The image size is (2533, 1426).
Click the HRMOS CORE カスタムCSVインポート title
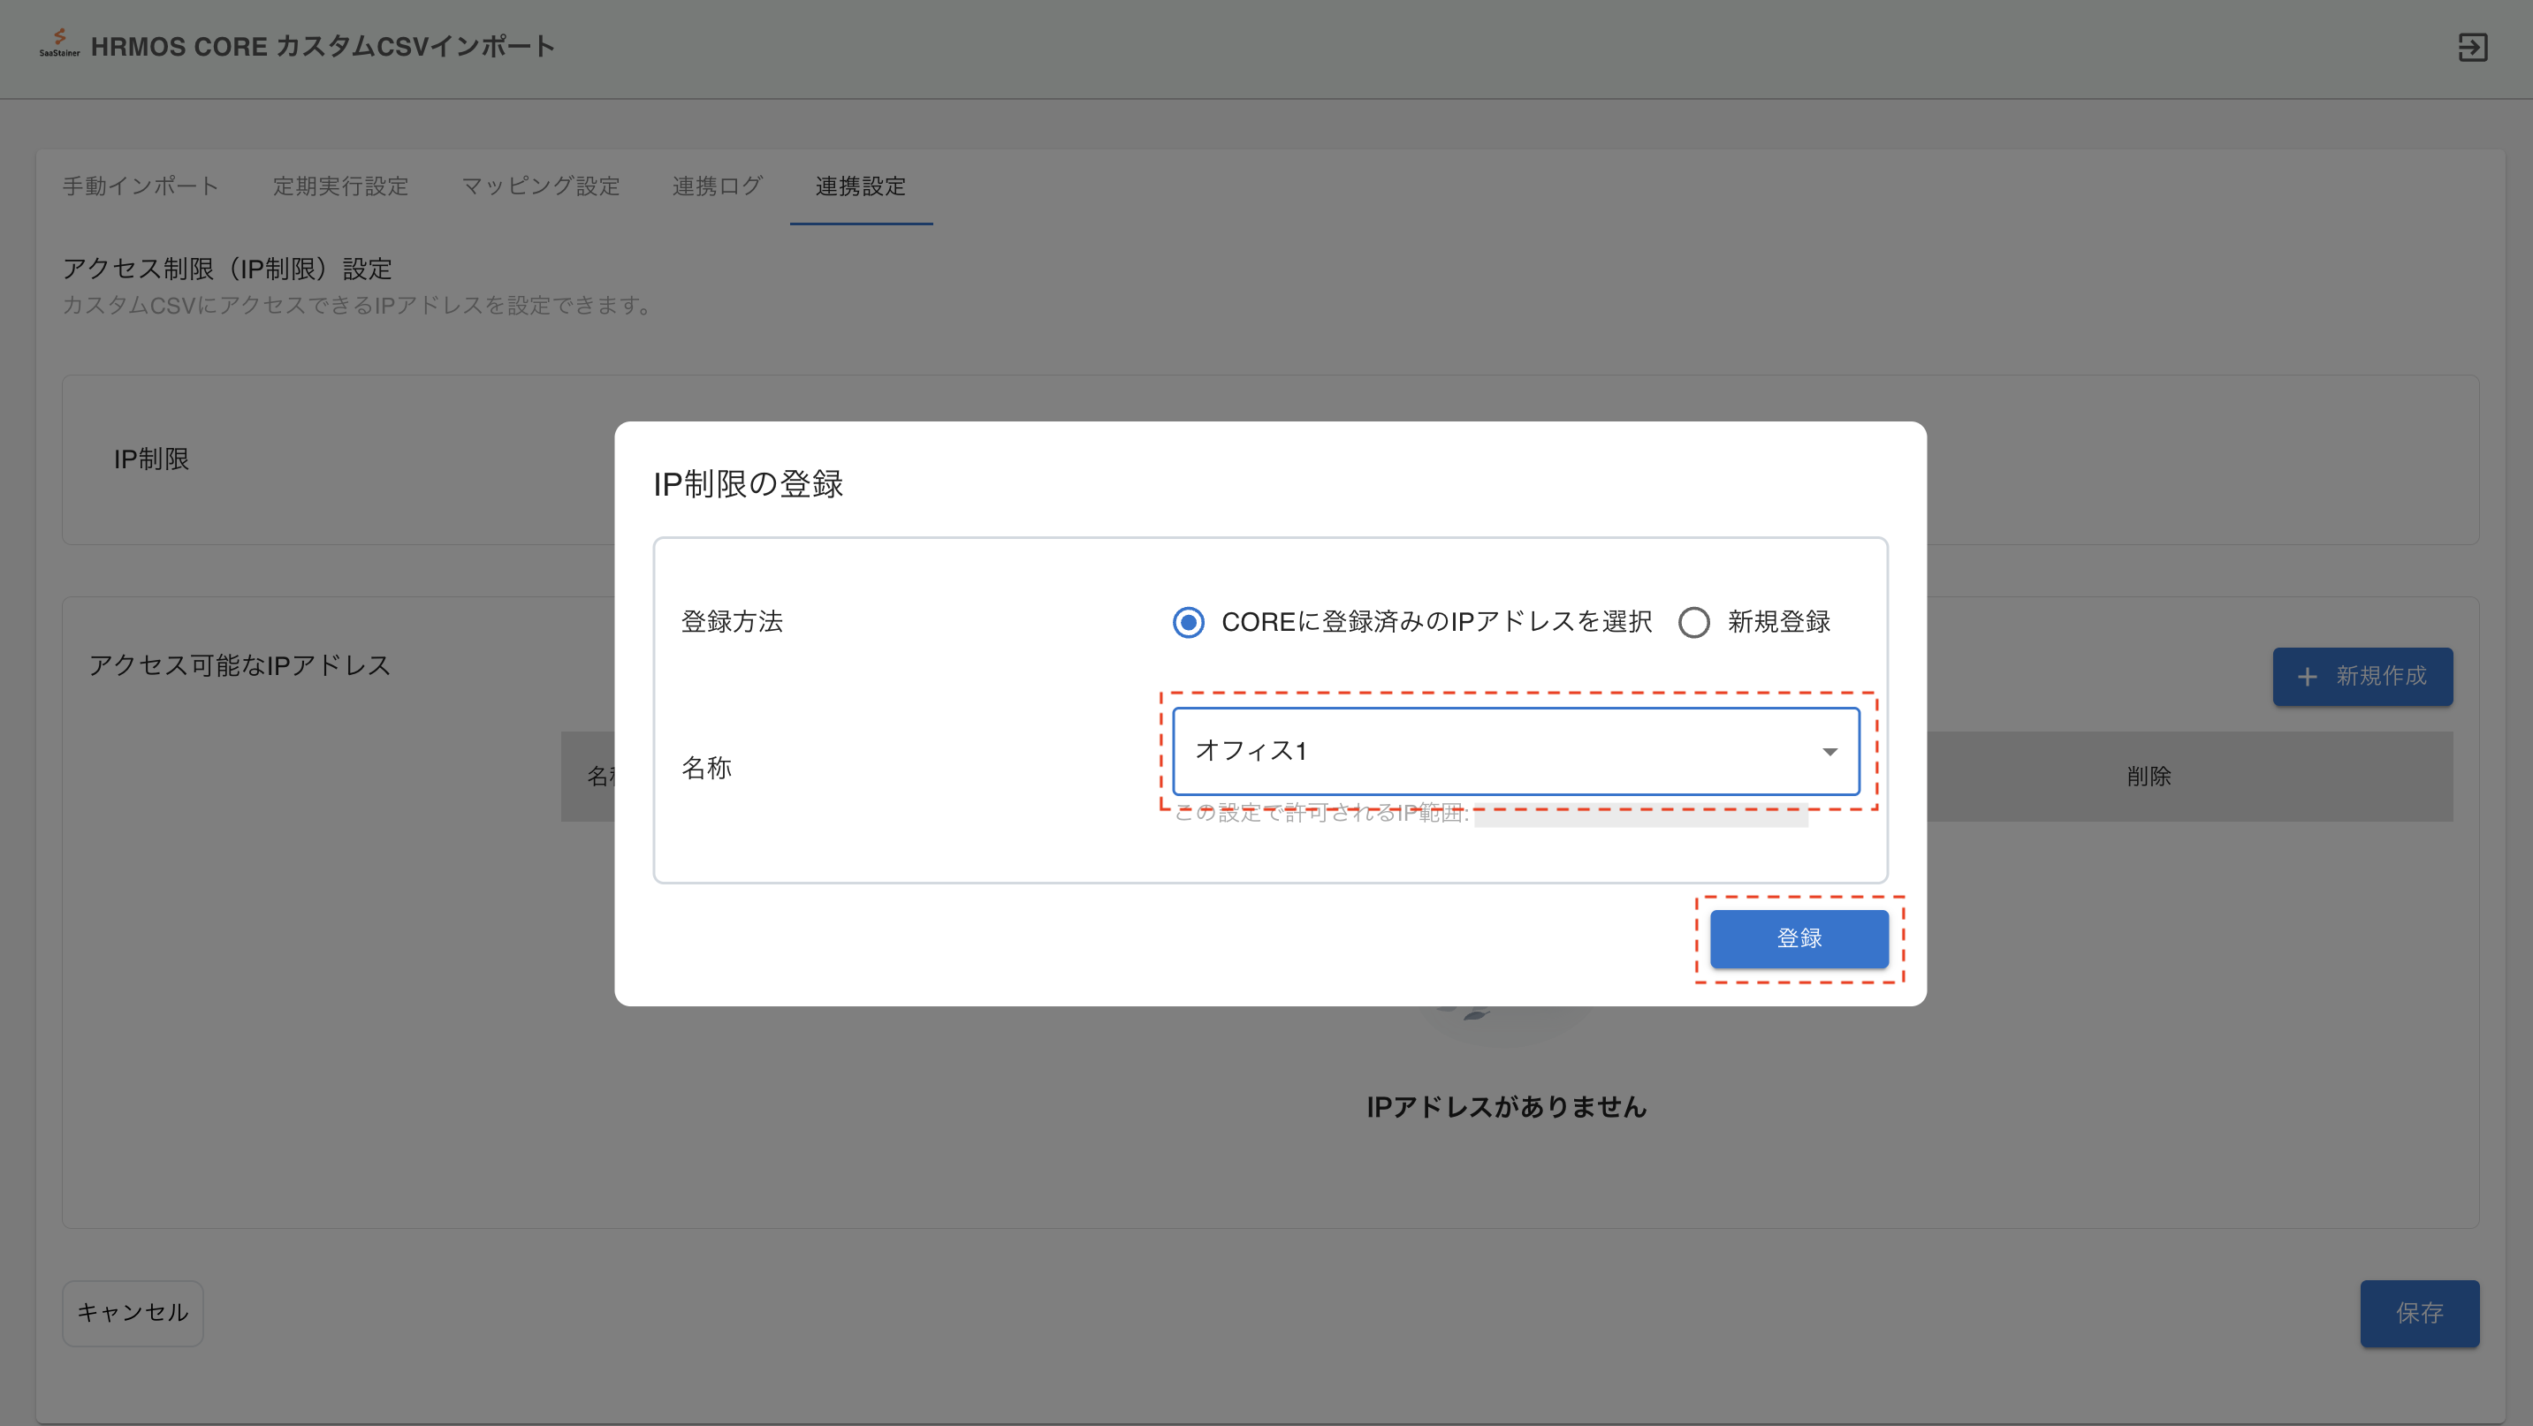coord(323,46)
